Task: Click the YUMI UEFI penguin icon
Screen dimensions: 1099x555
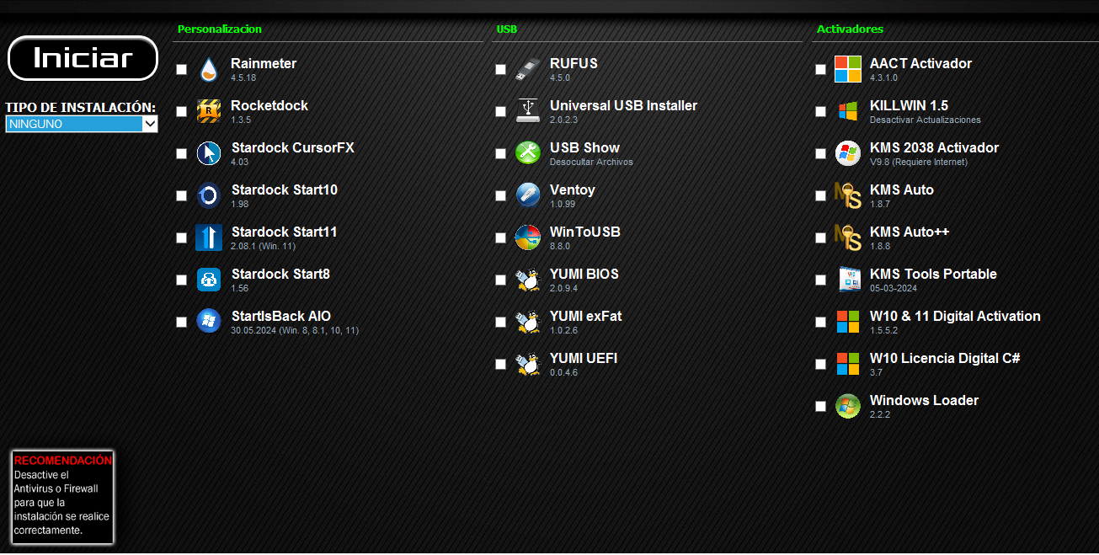Action: coord(528,364)
